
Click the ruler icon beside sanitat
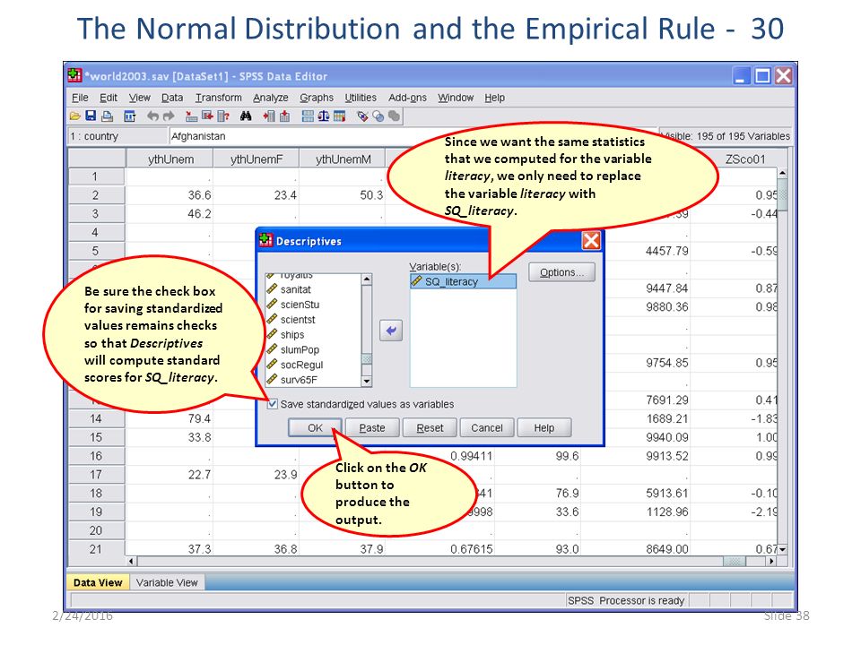click(272, 289)
